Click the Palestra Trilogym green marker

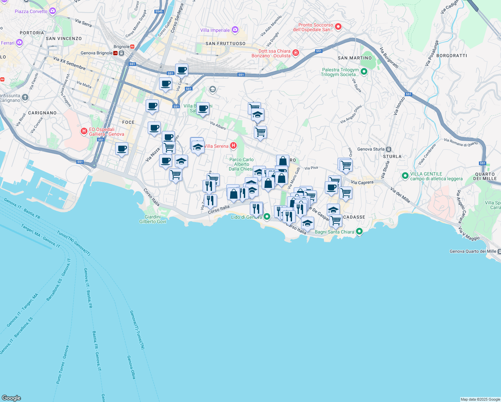coord(364,72)
